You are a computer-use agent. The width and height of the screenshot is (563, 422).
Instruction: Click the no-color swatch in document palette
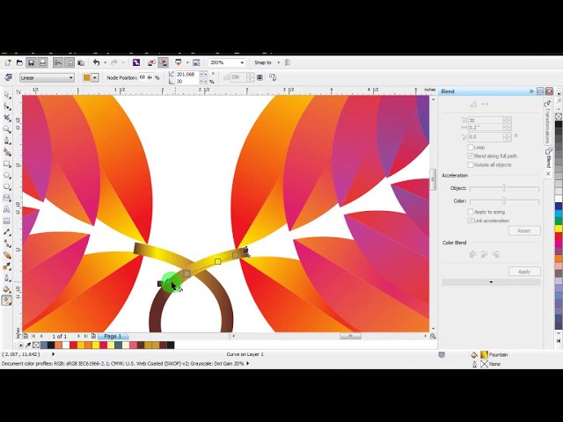click(x=36, y=346)
